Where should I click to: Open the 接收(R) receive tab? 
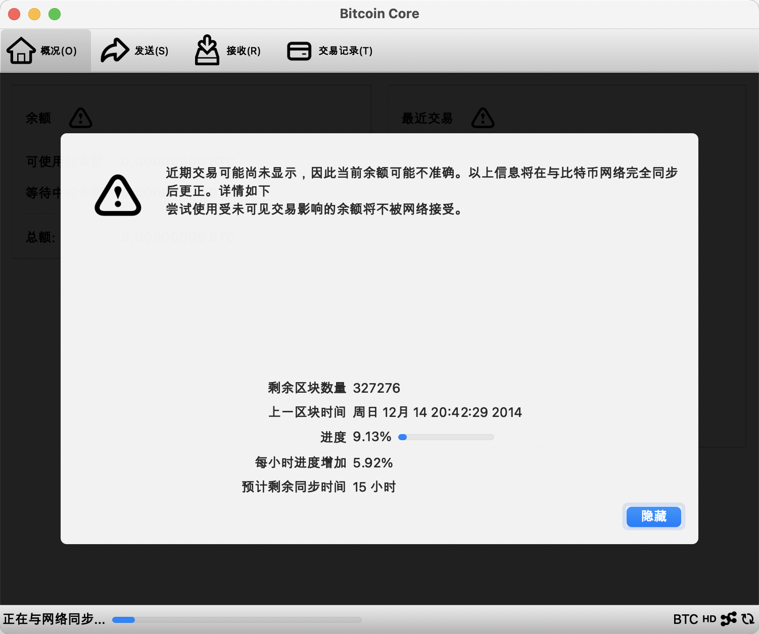coord(228,50)
